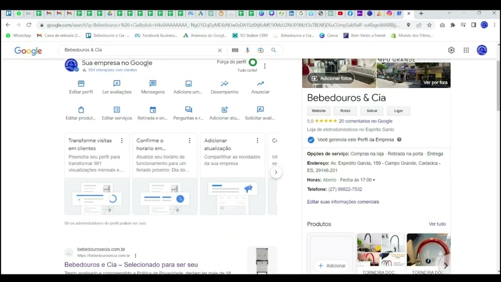Screen dimensions: 501x282
Task: Reload the page
Action: [29, 25]
